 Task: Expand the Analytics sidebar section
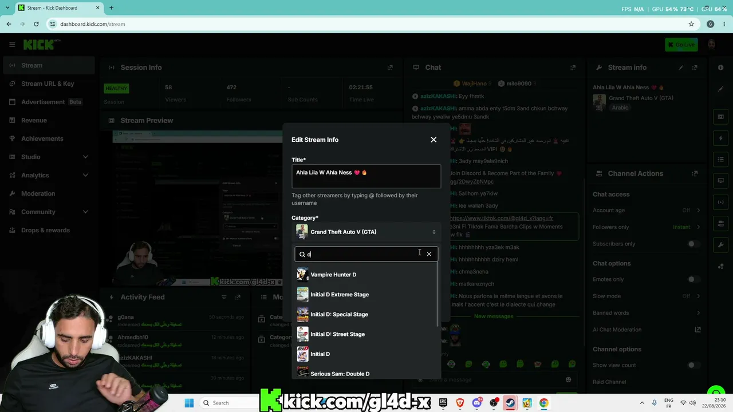click(48, 175)
